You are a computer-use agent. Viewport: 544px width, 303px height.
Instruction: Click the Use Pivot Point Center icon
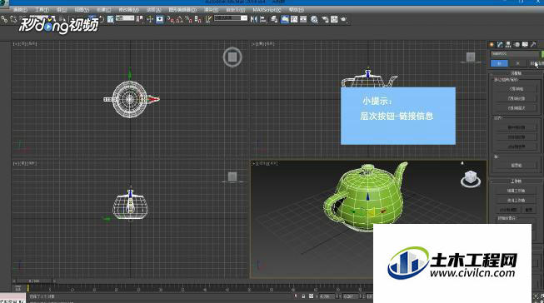(140, 19)
